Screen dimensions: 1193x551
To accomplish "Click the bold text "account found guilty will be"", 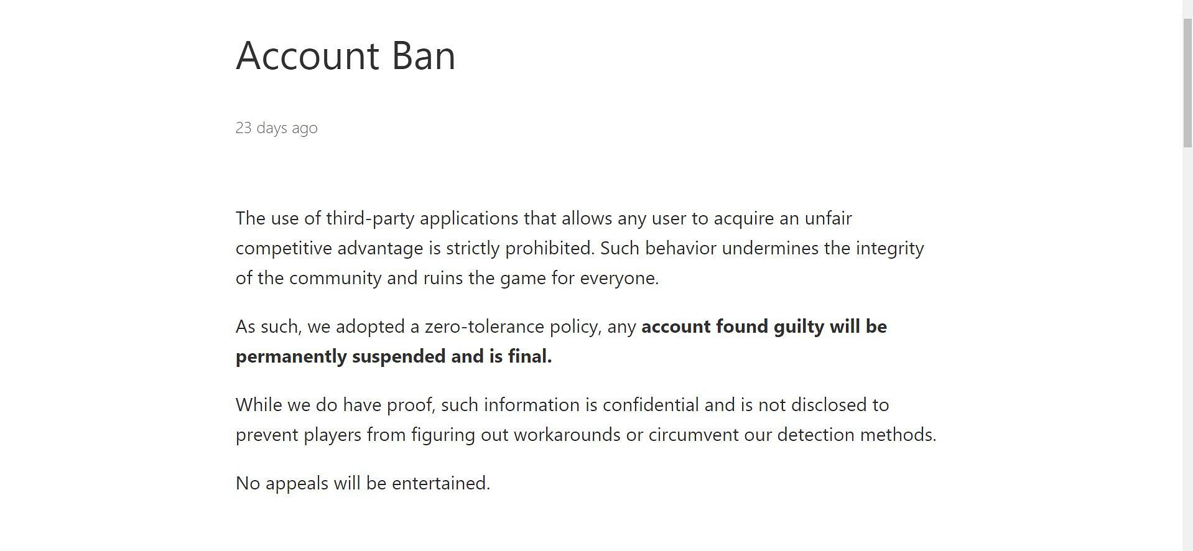I will coord(764,326).
